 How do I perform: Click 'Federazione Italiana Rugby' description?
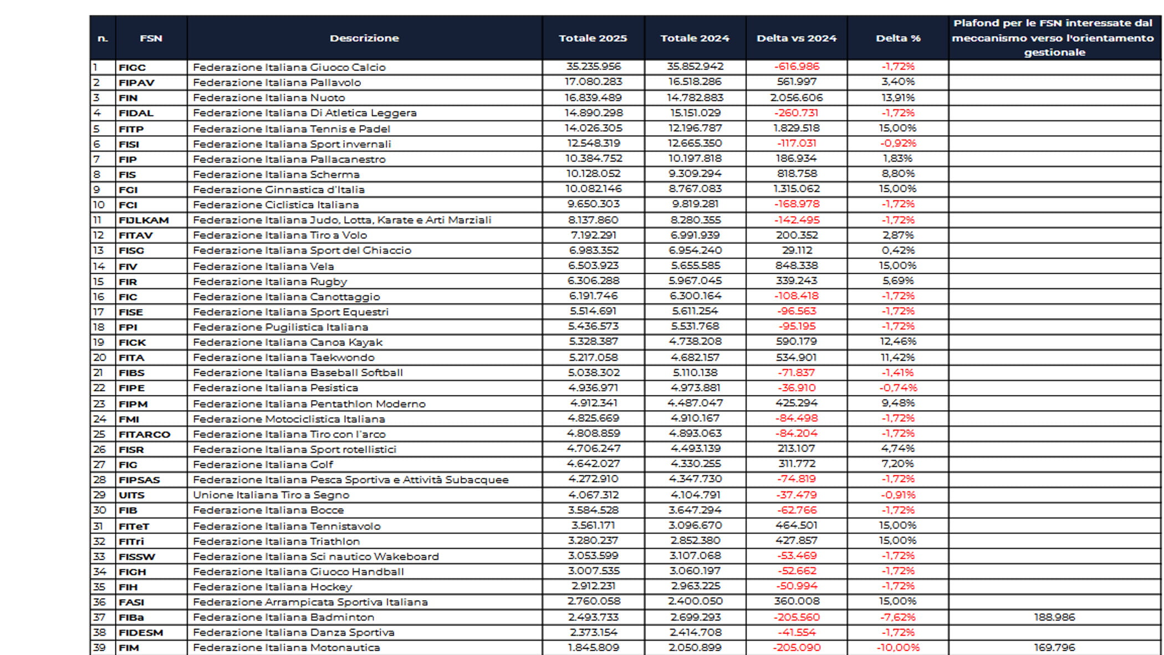tap(270, 282)
